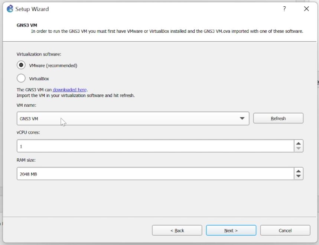Click the 'Import the VM in your virtualization software' text

[x=60, y=96]
